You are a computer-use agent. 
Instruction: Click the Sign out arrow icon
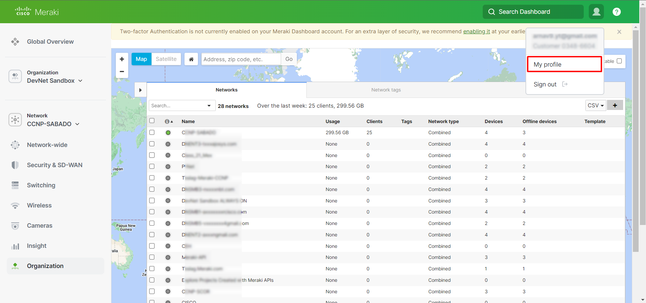click(x=565, y=84)
